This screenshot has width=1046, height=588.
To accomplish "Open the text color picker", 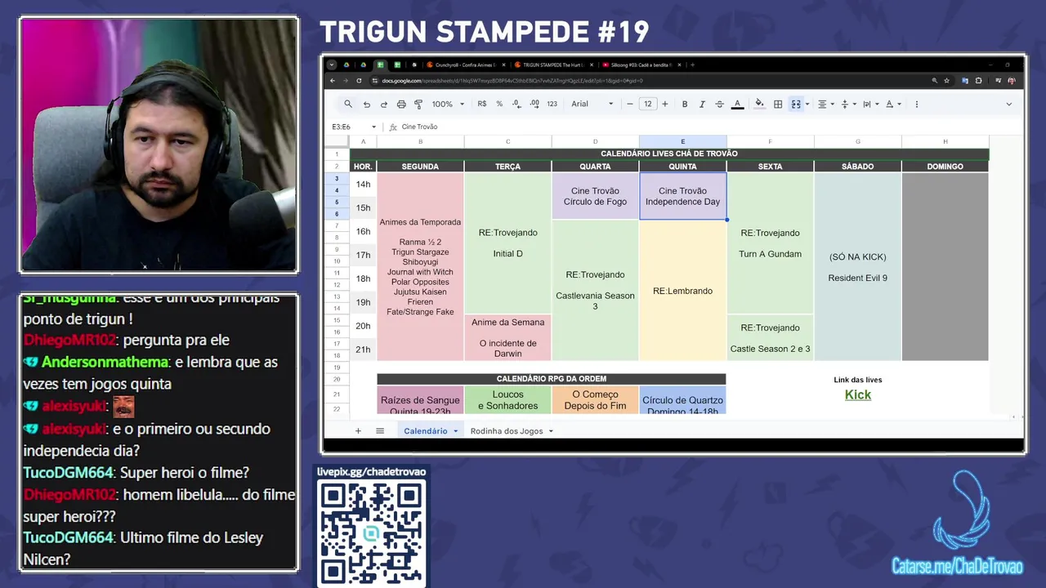I will pos(737,104).
